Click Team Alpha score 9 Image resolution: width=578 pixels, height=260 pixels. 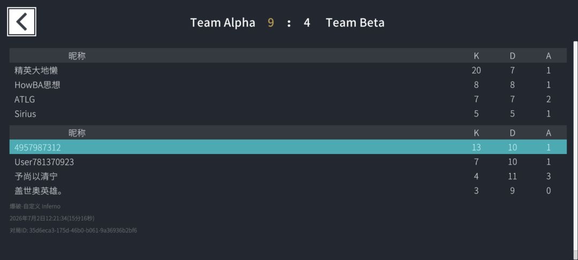[x=271, y=23]
